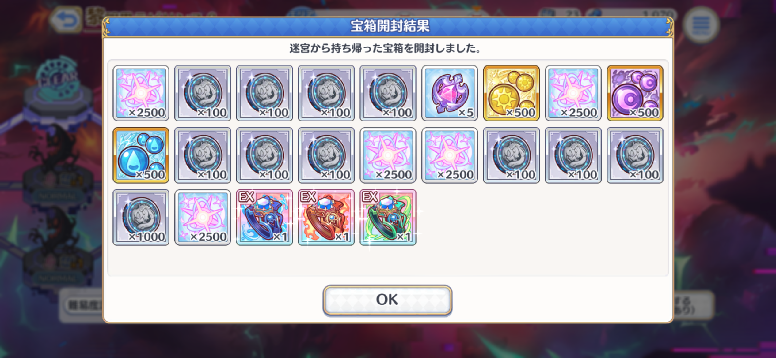
Task: Tap the blue EX water ring item
Action: (264, 217)
